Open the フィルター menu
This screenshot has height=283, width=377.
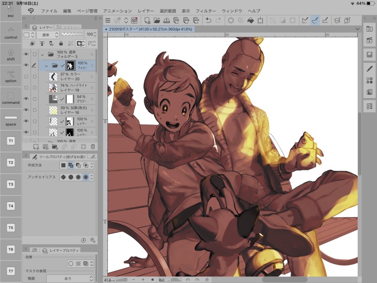(205, 10)
